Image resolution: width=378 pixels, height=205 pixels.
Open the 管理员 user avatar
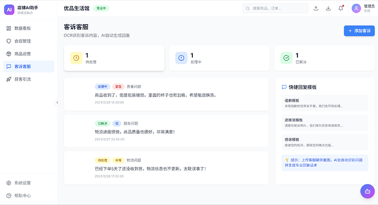pos(356,8)
